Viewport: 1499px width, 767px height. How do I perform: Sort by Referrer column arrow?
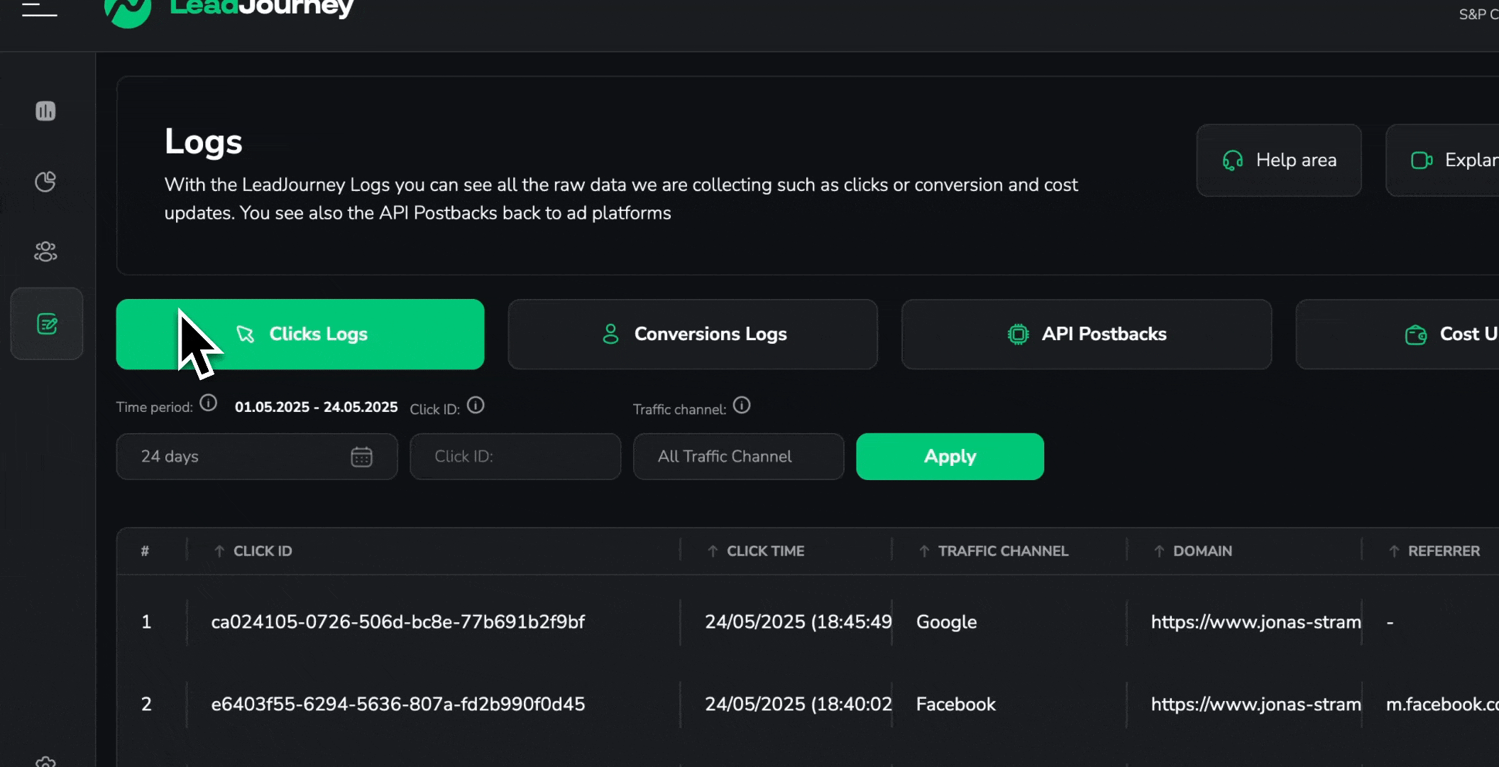click(x=1394, y=551)
